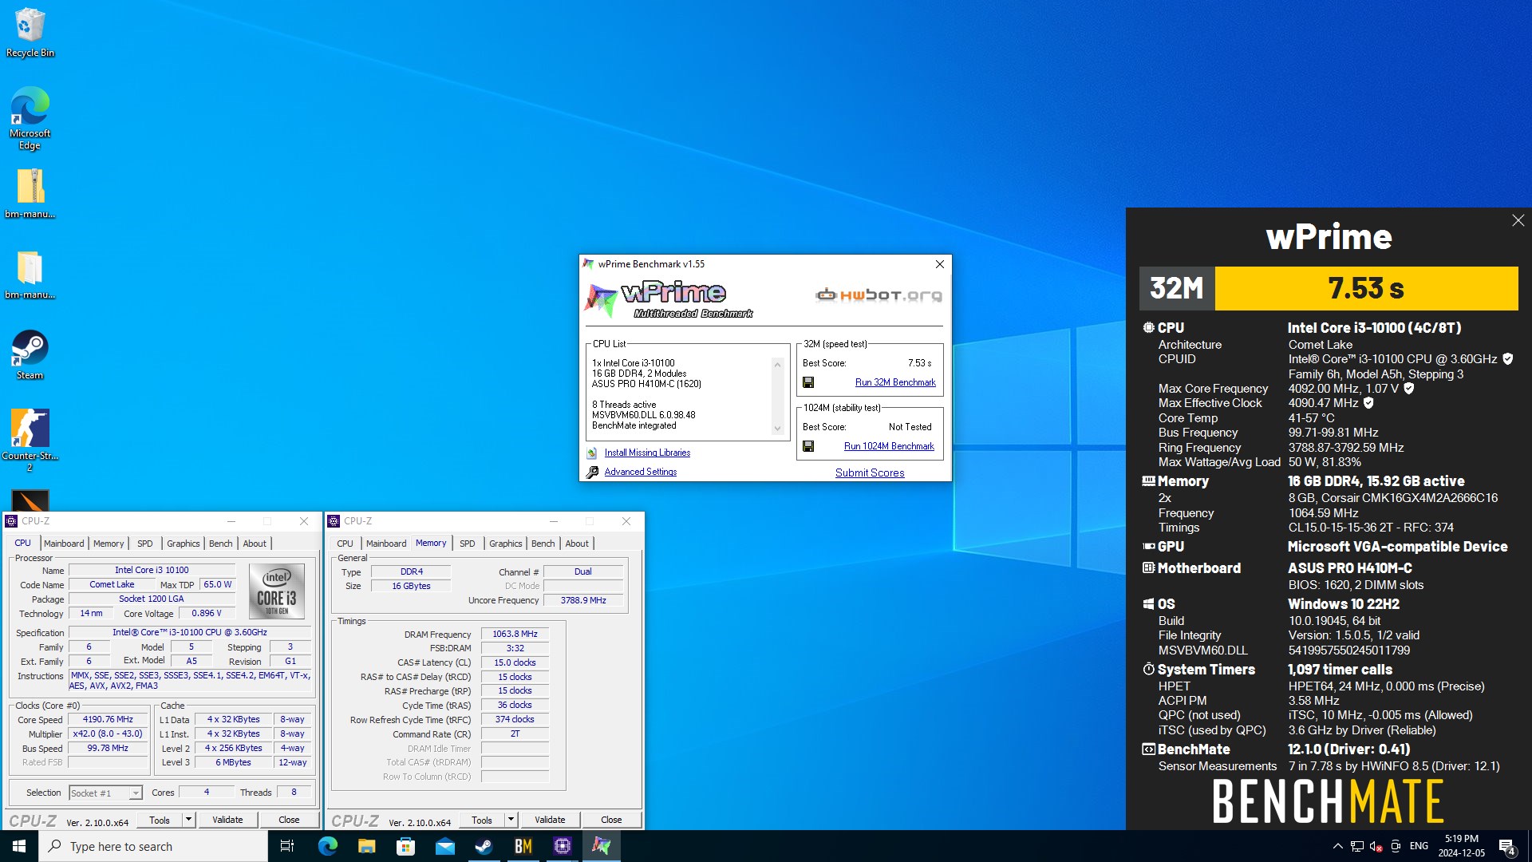Screen dimensions: 1532x862
Task: Click scroll down arrow in CPU List
Action: pyautogui.click(x=777, y=429)
